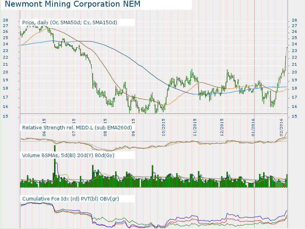Click the 20 value on left price axis
The width and height of the screenshot is (305, 229).
pos(5,73)
